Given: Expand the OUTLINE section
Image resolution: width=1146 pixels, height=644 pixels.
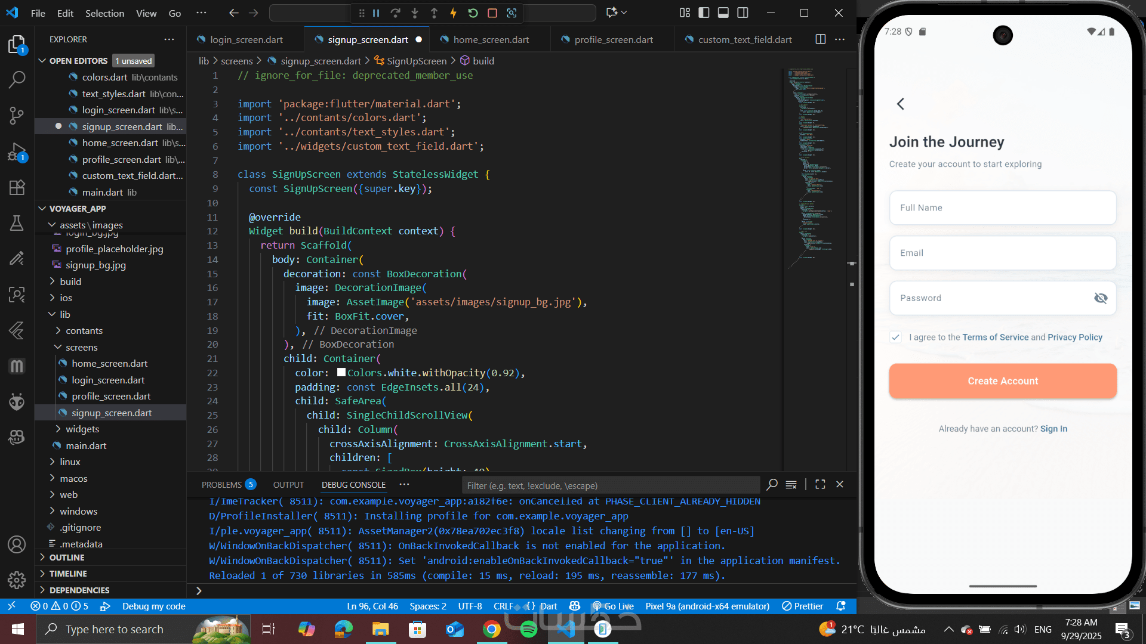Looking at the screenshot, I should [67, 557].
